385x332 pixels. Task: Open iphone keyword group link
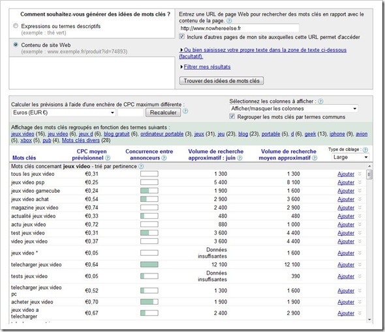tap(337, 134)
